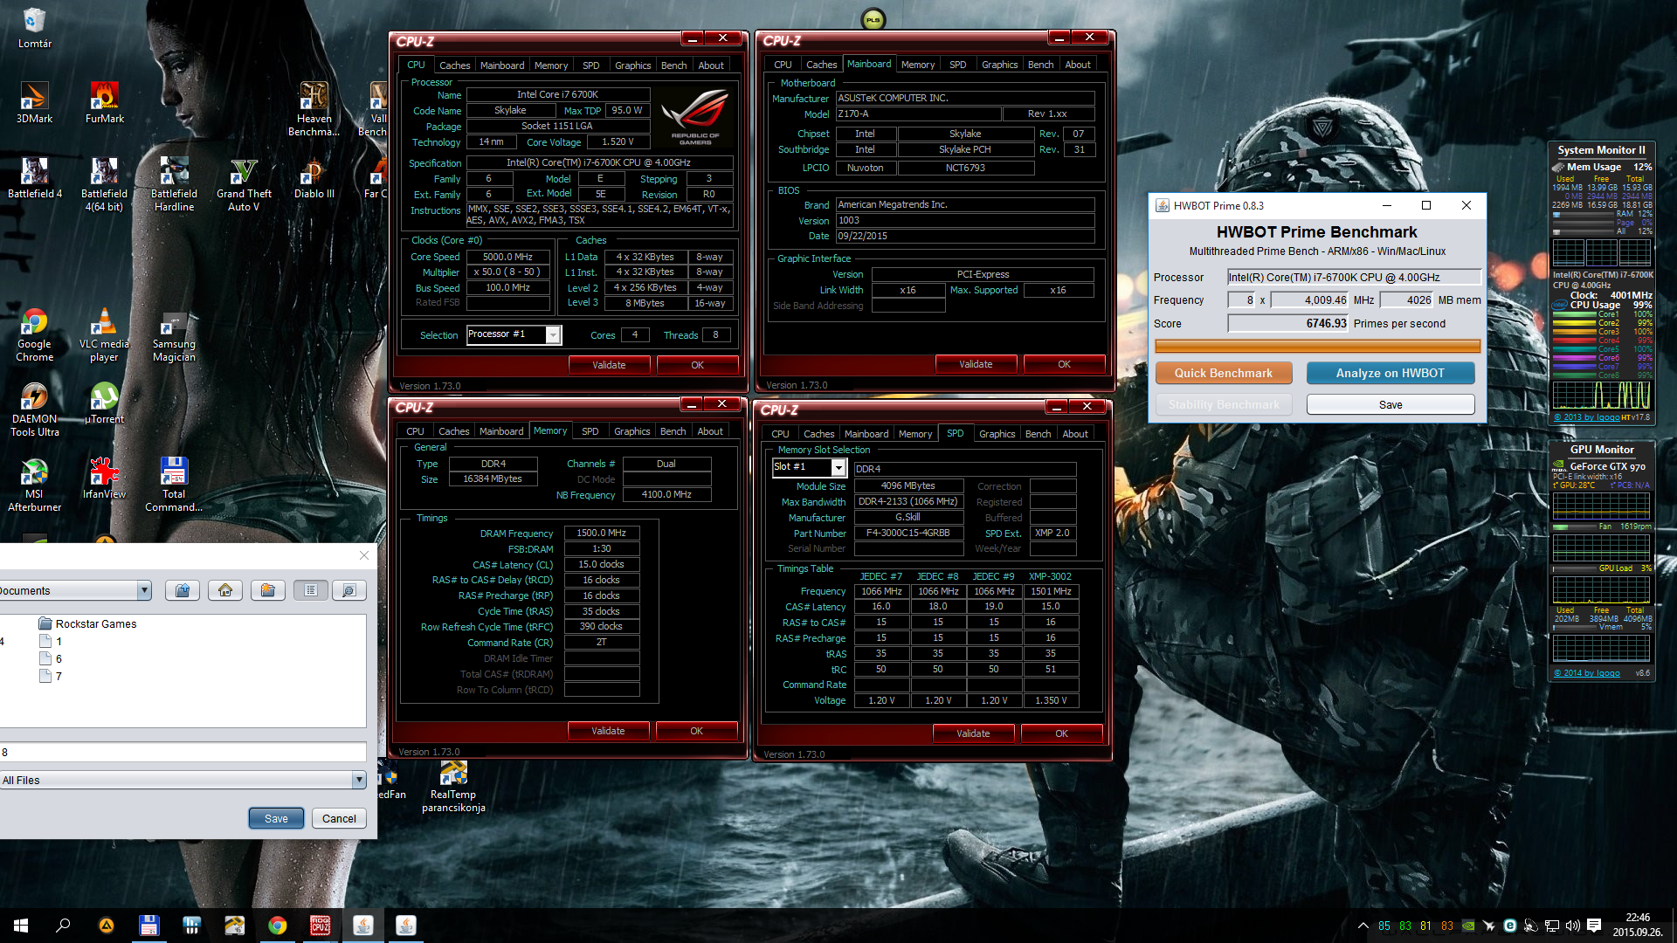Expand the Processor #1 selection dropdown

(553, 335)
